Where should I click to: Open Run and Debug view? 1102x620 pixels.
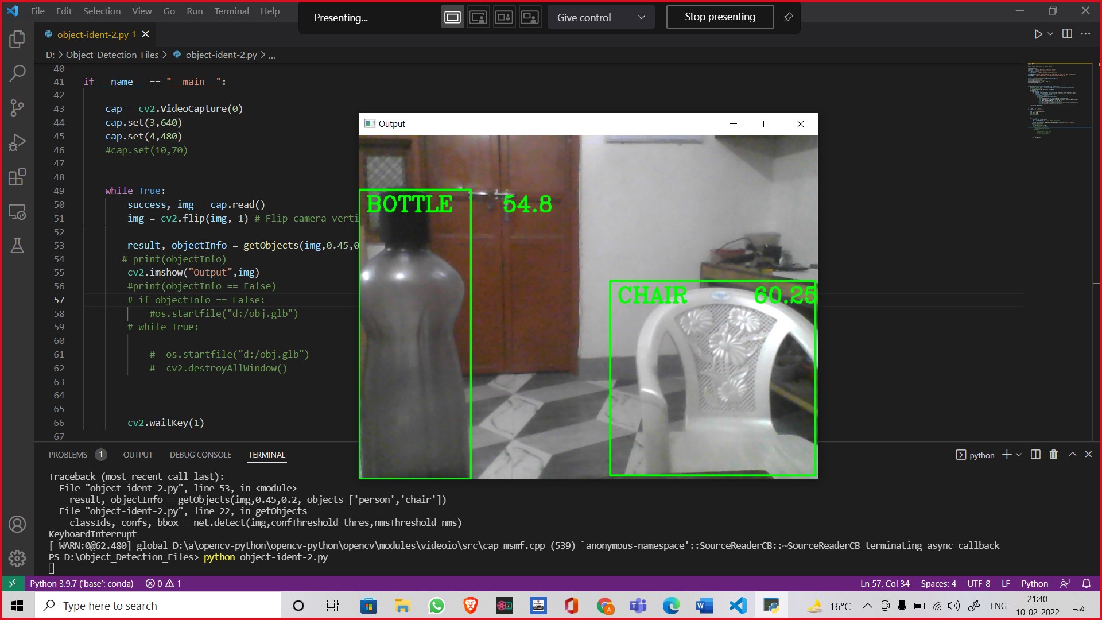pyautogui.click(x=17, y=142)
